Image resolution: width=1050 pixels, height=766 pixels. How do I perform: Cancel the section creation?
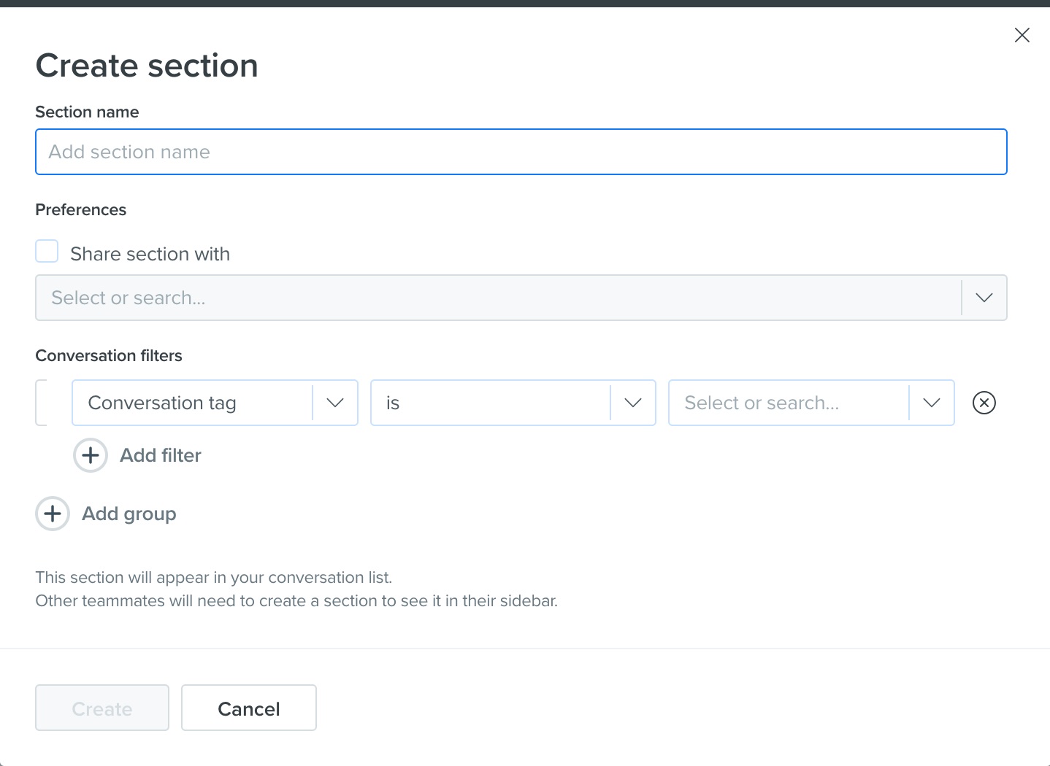249,708
